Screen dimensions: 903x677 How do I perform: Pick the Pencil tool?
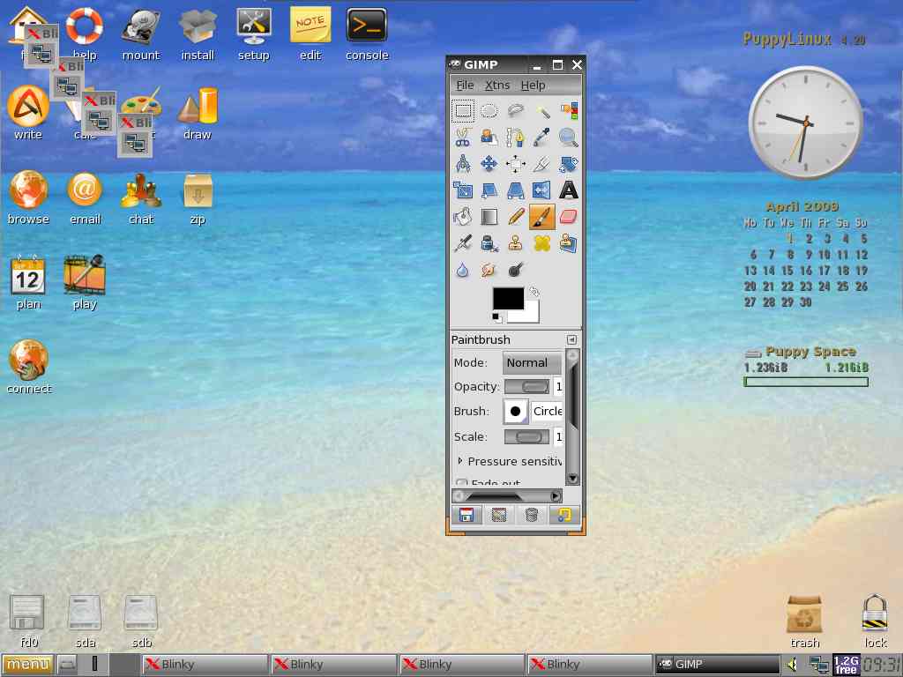[x=515, y=217]
